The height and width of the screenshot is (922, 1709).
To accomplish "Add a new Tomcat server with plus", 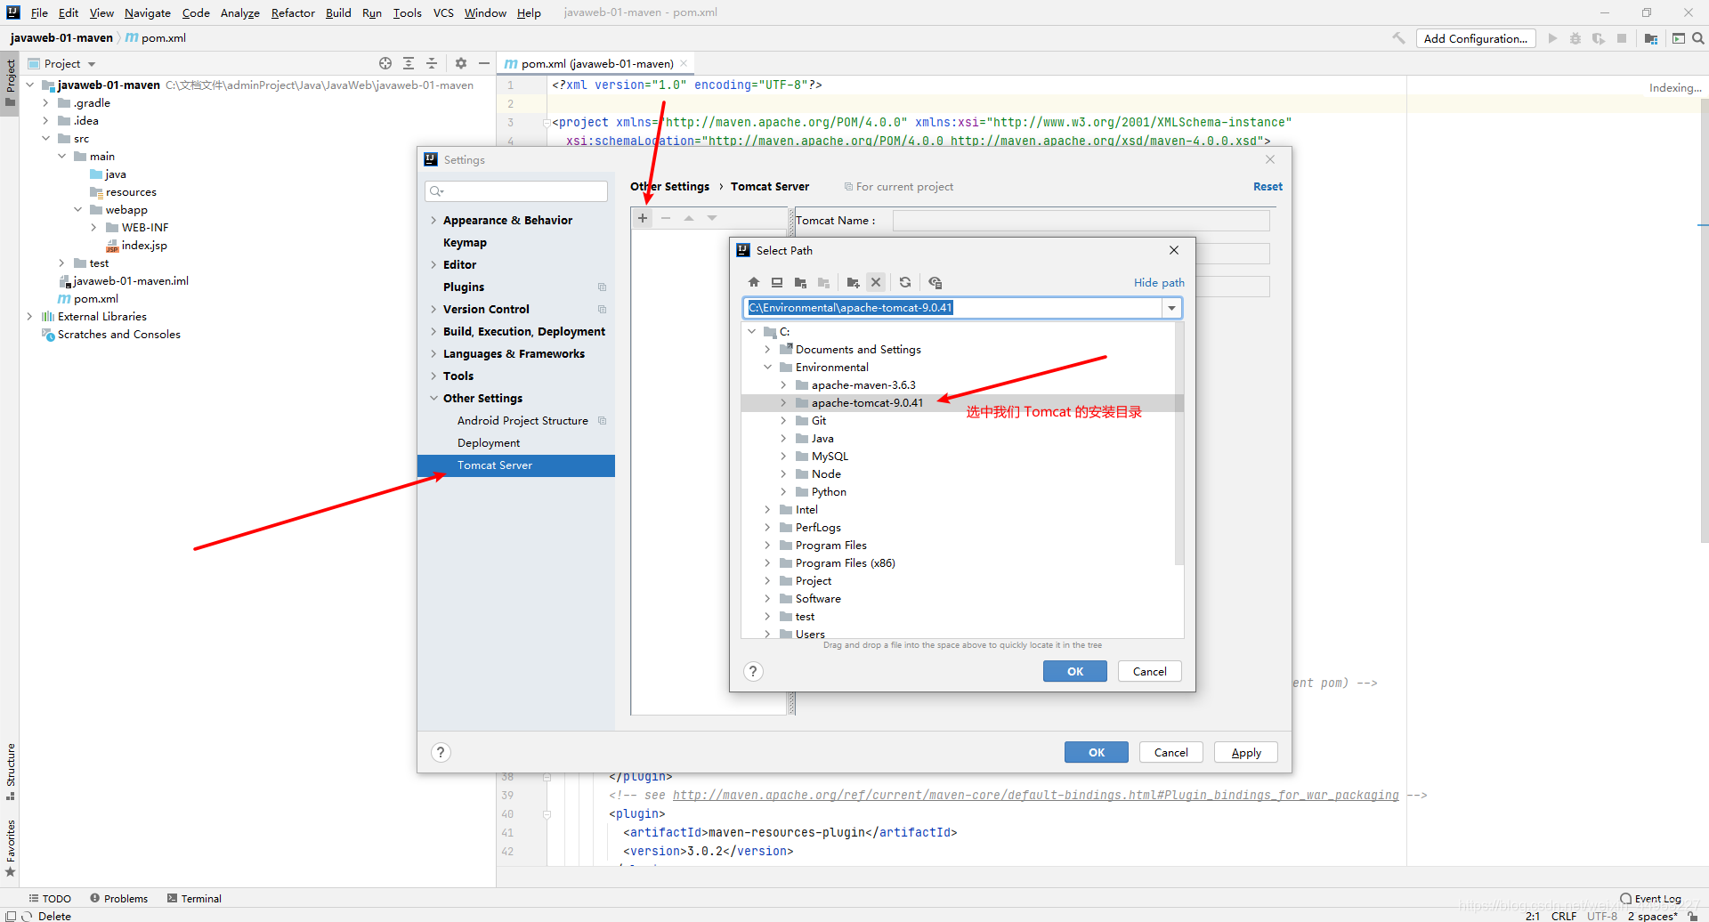I will tap(643, 218).
